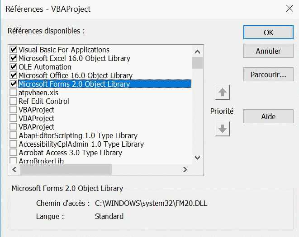Move reference down with Priorité down arrow
The width and height of the screenshot is (299, 237).
223,129
